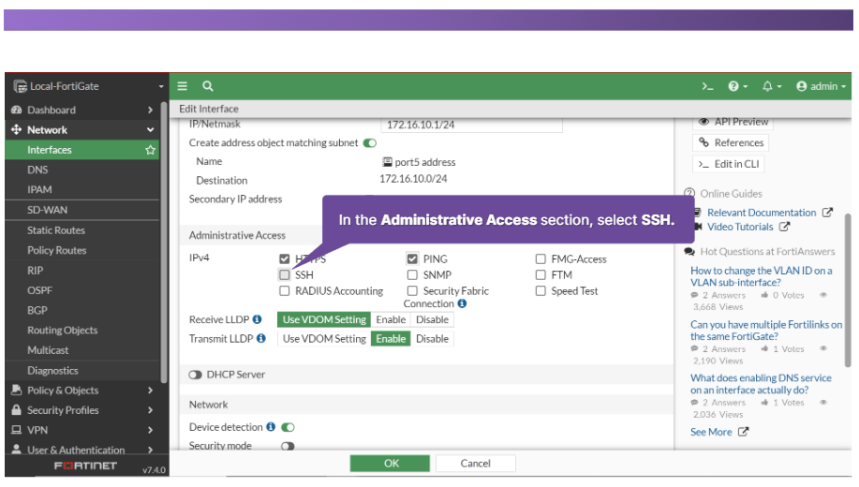
Task: Uncheck the HTTPS access checkbox
Action: tap(285, 258)
